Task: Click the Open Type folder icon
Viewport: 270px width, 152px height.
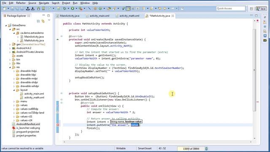Action: [x=109, y=8]
